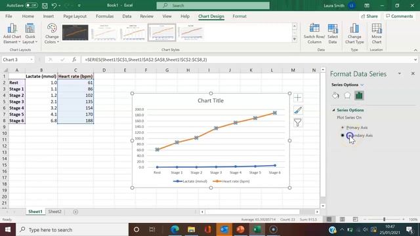
Task: Add a new sheet with plus icon
Action: click(x=75, y=212)
